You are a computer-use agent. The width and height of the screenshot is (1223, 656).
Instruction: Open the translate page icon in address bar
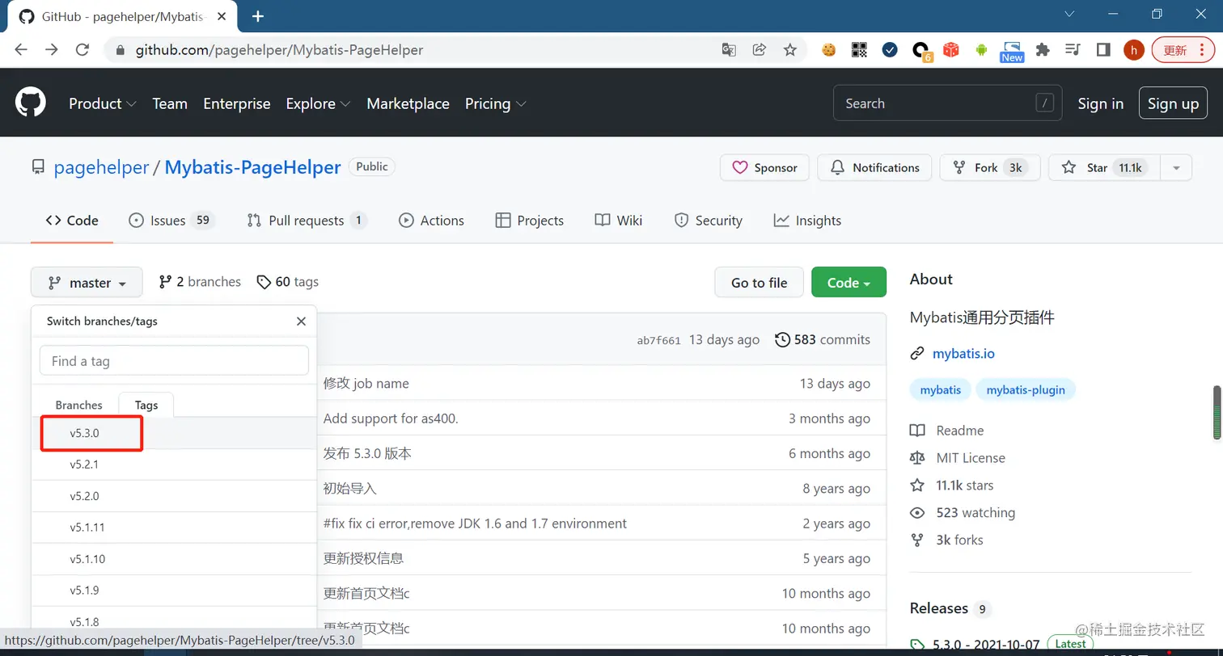pos(729,49)
